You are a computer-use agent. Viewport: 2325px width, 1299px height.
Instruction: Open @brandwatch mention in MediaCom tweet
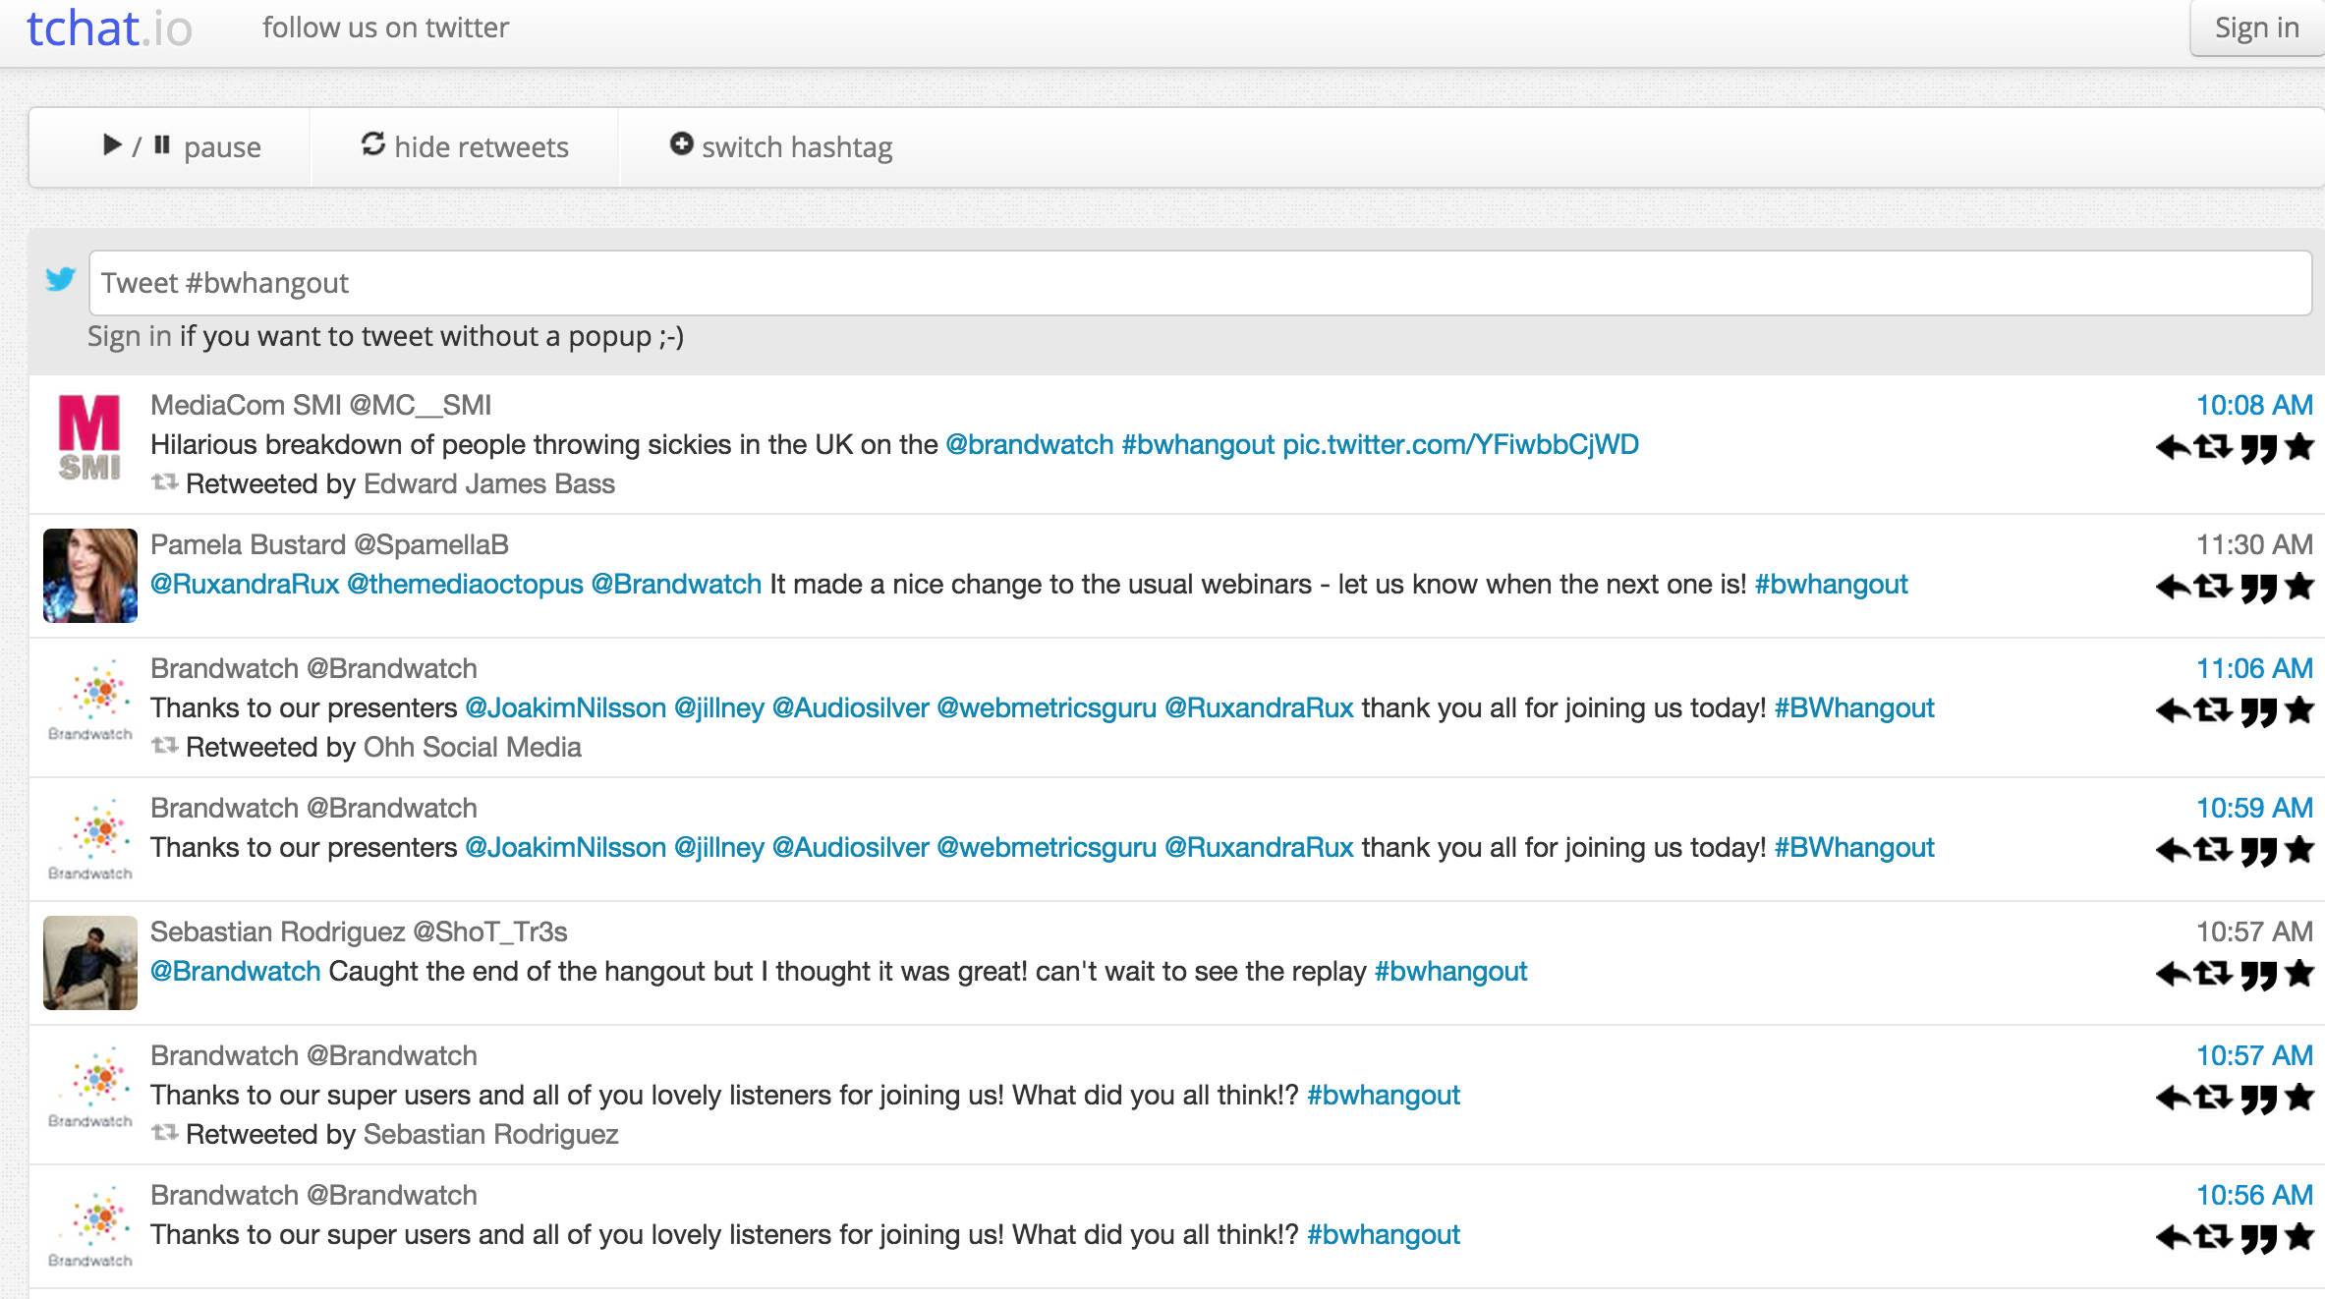point(1029,444)
